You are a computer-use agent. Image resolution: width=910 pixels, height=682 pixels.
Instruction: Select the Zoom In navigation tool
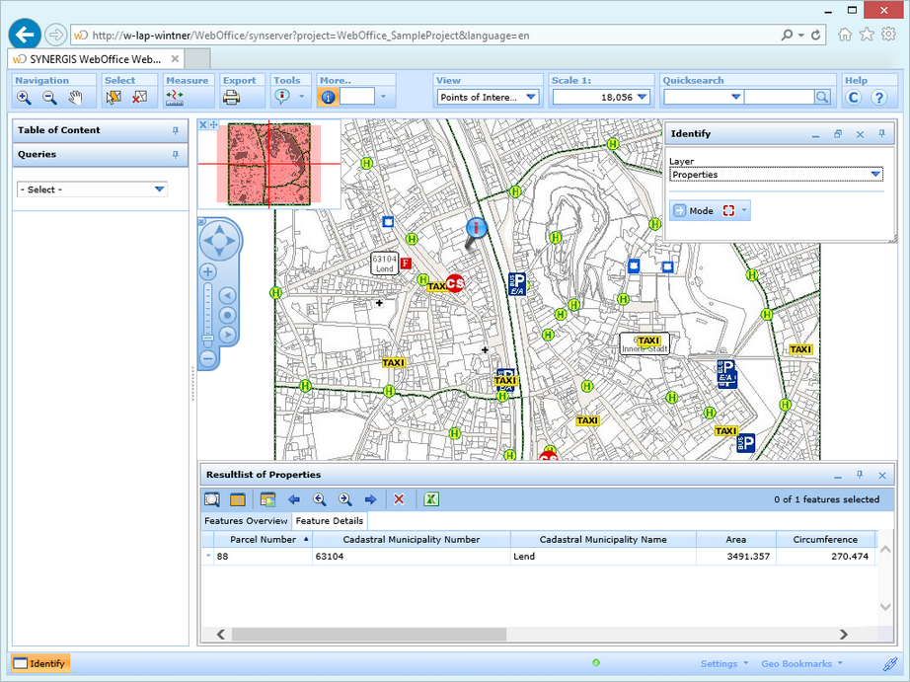point(24,98)
